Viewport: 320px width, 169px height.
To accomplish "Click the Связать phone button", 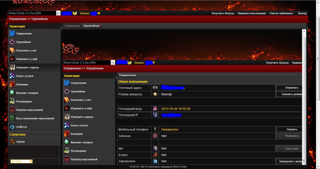I will coord(289,129).
